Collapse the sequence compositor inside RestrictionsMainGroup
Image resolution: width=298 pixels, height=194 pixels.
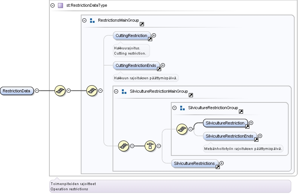tap(100, 90)
